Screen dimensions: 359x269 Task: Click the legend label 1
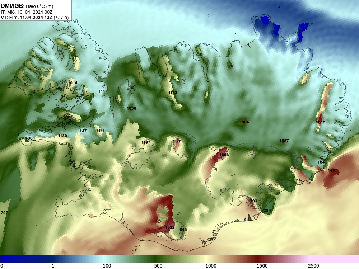[53, 266]
